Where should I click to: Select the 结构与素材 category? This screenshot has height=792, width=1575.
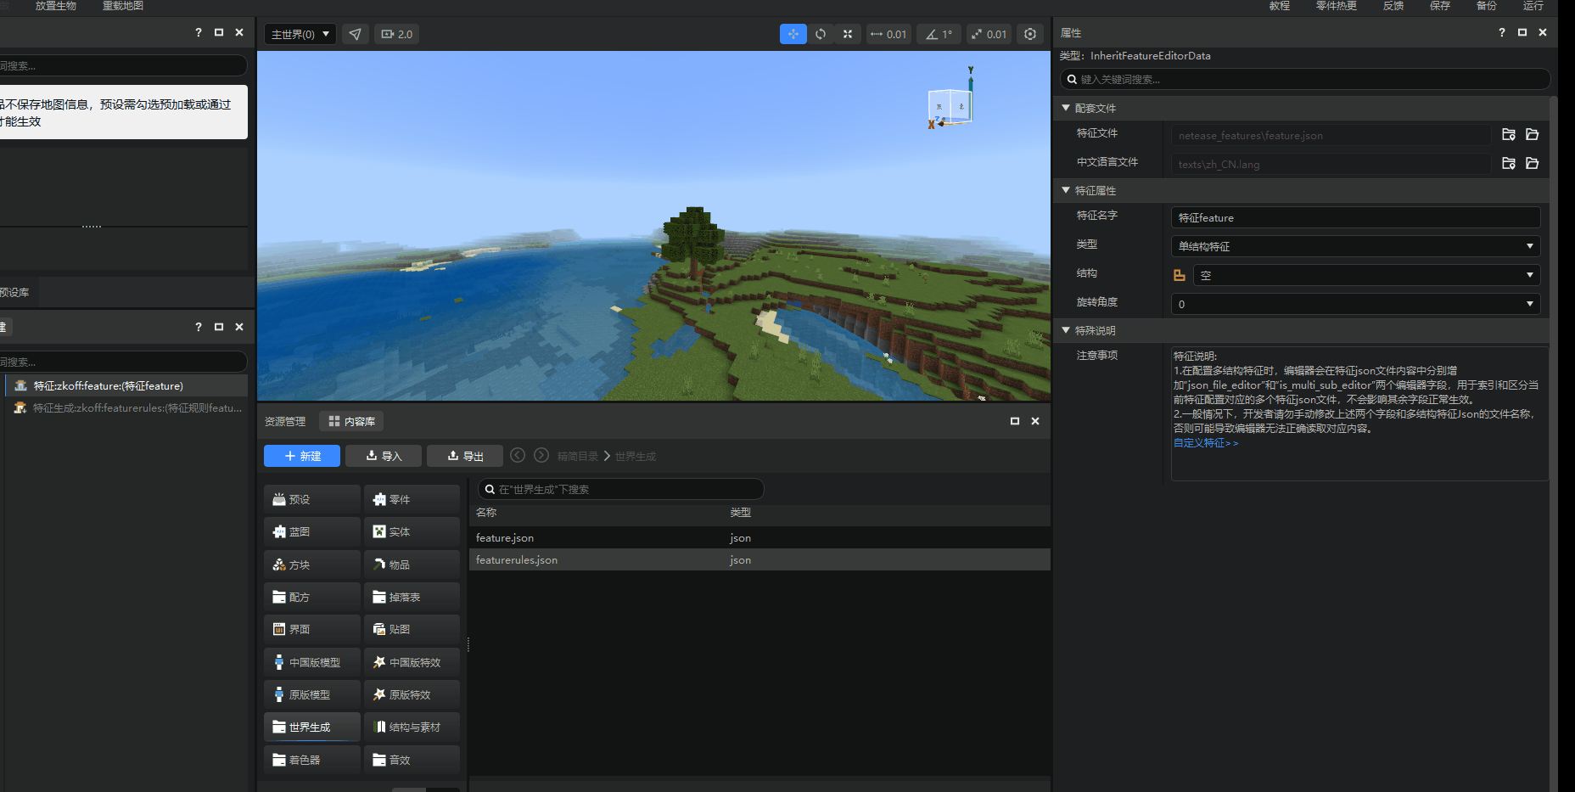point(412,727)
